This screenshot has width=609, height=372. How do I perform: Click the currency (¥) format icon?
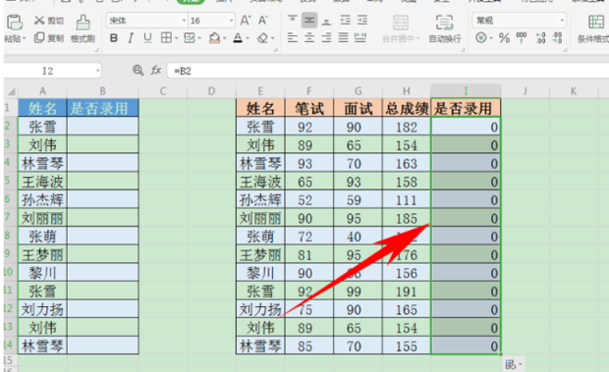coord(481,37)
